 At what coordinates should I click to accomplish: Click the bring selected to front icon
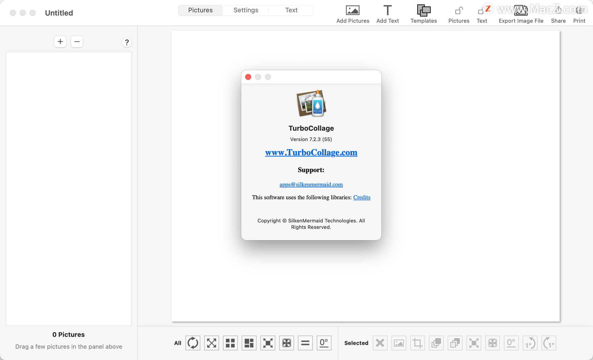436,343
